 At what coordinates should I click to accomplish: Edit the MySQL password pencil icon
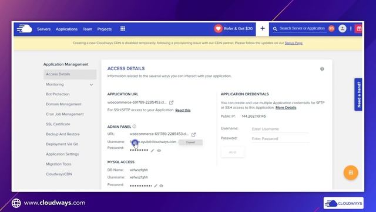(156, 185)
